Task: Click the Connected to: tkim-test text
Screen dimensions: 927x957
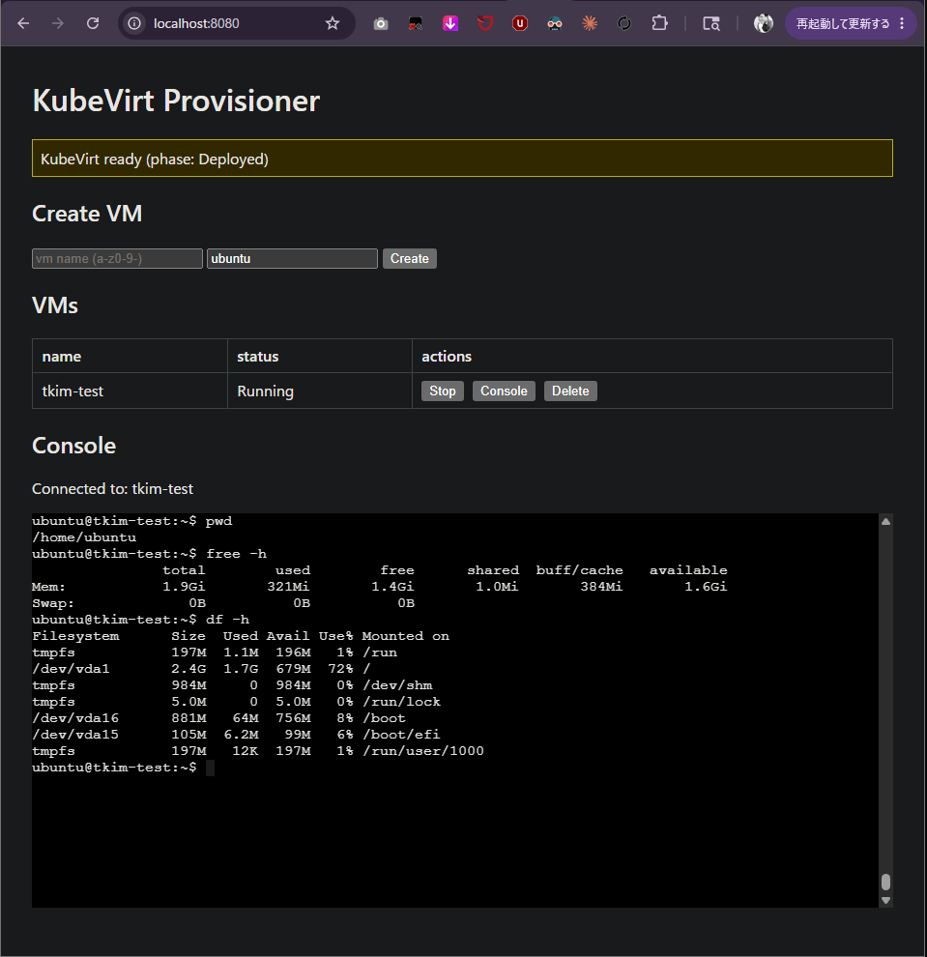Action: click(112, 489)
